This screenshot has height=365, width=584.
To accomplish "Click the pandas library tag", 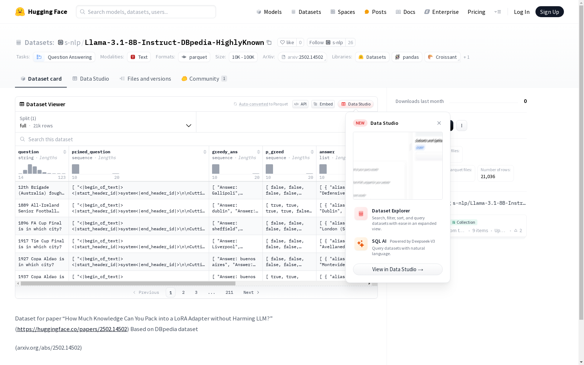I will click(407, 57).
